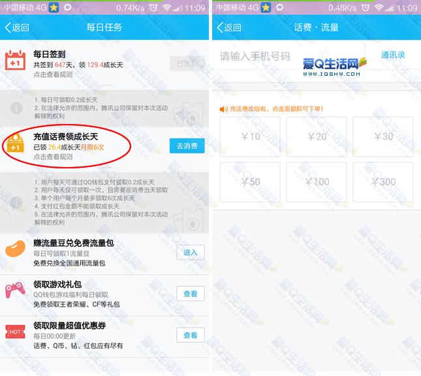Tap the pink game controller icon
Screen dimensions: 421x376
click(15, 293)
